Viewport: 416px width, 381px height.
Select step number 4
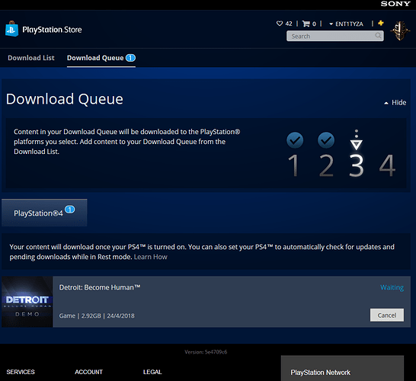pos(387,165)
